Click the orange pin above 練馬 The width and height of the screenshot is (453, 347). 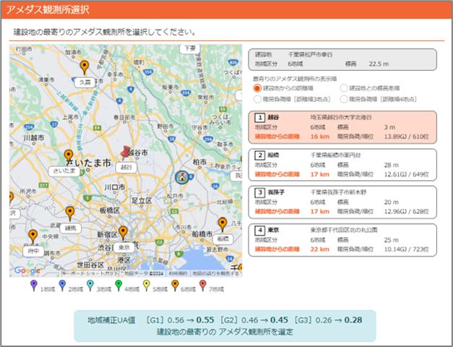[x=69, y=213]
